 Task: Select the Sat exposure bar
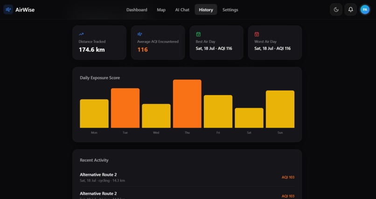pos(249,118)
